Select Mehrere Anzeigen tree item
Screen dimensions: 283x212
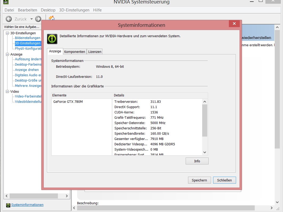click(28, 86)
